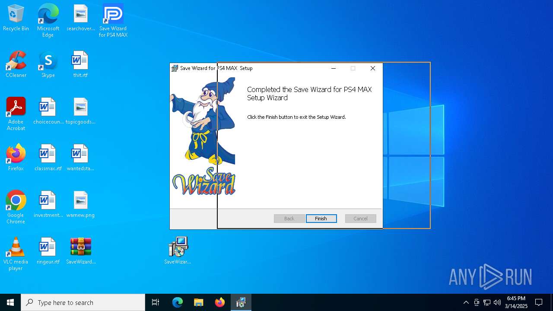
Task: Show hidden system tray icons
Action: [466, 302]
